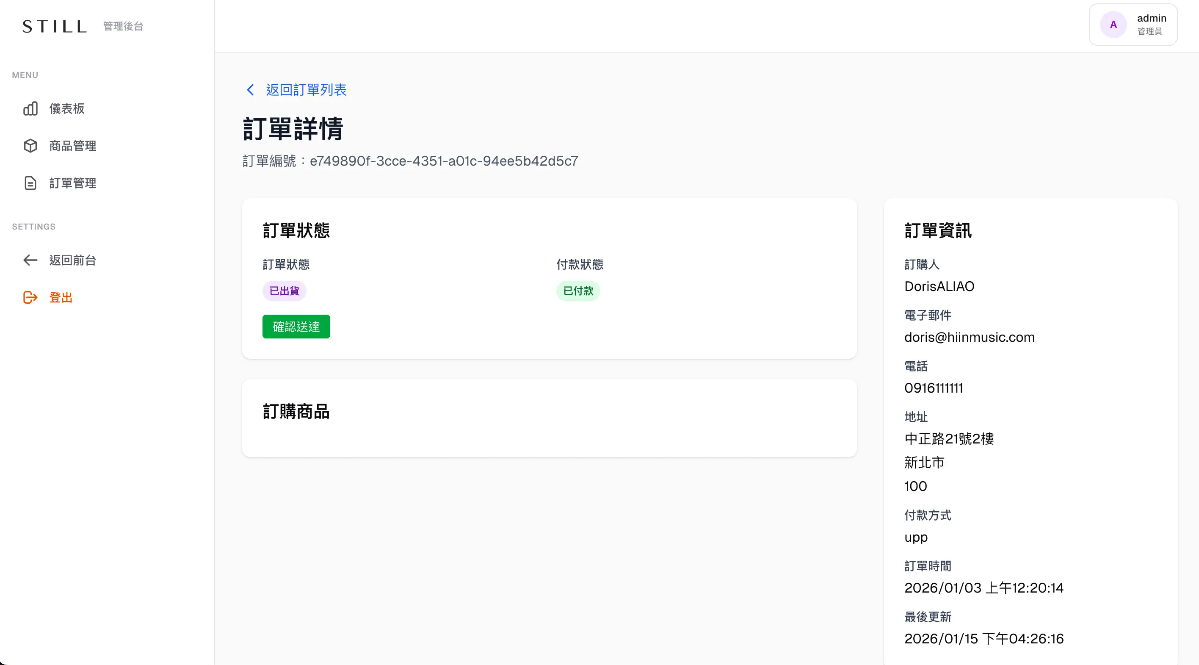Click the email doris@hiinmusic.com
The height and width of the screenshot is (665, 1199).
pos(970,337)
